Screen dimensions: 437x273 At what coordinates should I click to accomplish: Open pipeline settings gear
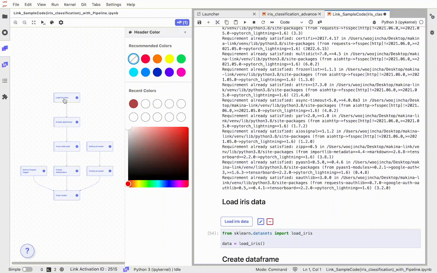(x=61, y=22)
